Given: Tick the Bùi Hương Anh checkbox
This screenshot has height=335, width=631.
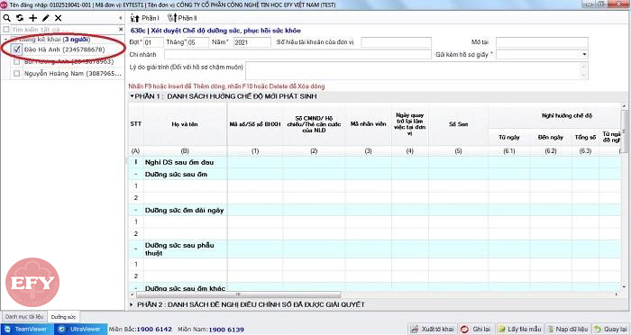Looking at the screenshot, I should (17, 61).
